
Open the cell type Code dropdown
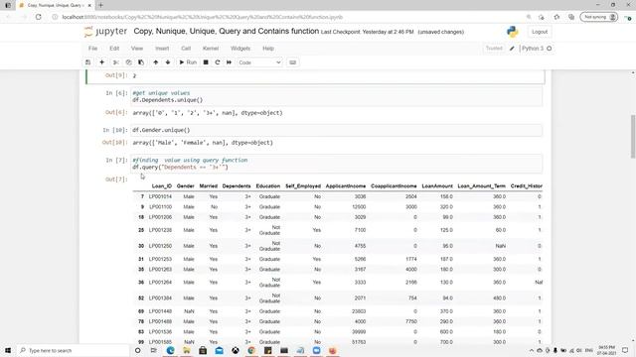(x=259, y=62)
